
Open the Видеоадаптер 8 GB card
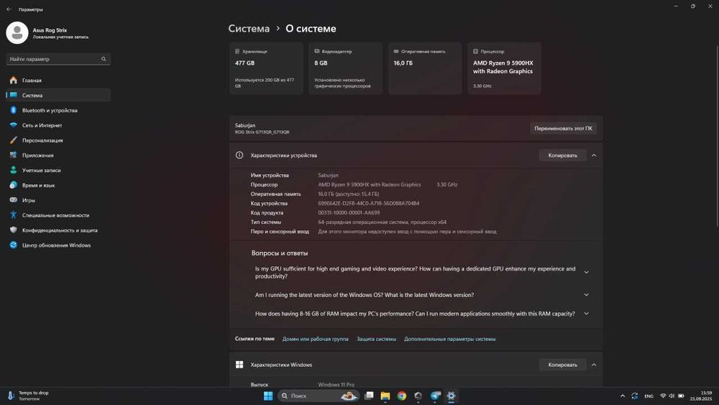click(x=345, y=68)
